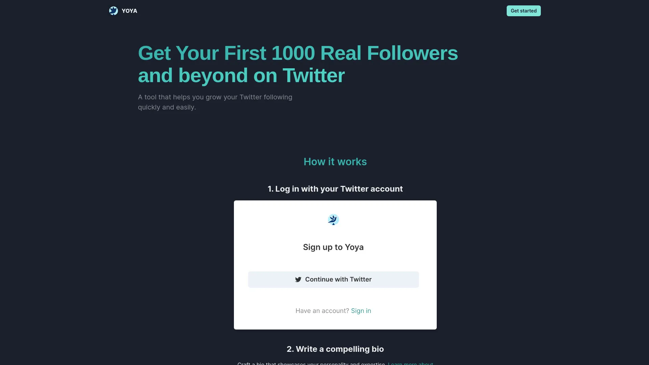Select the Yoya bird icon above the sign-up card

tap(333, 219)
